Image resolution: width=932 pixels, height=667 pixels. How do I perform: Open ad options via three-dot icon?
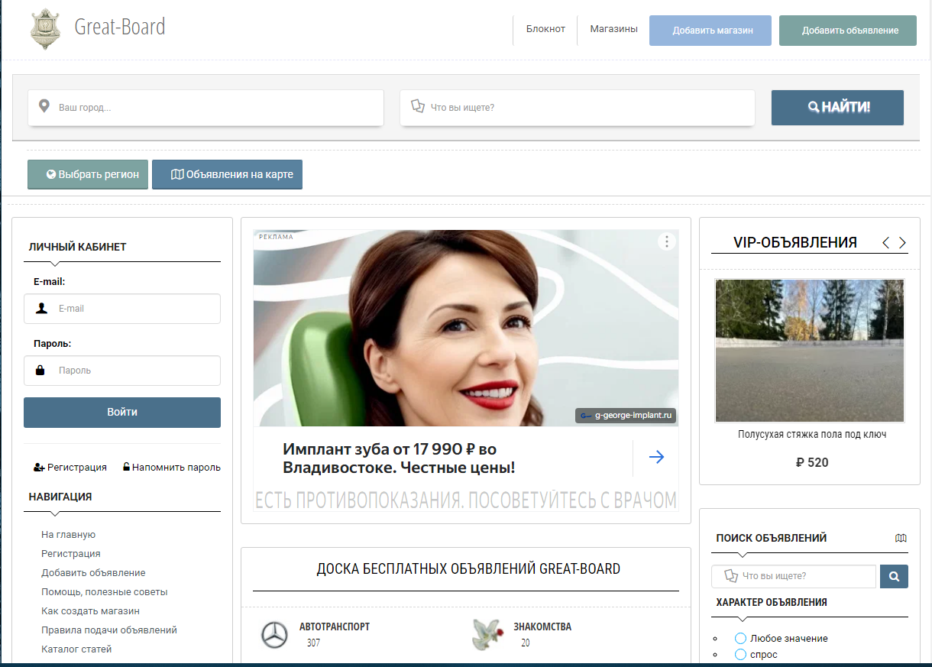pyautogui.click(x=667, y=241)
